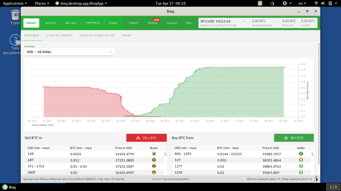Click the Synced with Bitcoin Mainnet status text

pos(74,179)
